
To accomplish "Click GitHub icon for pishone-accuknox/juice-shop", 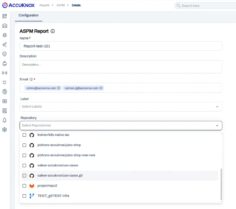I will 32,145.
